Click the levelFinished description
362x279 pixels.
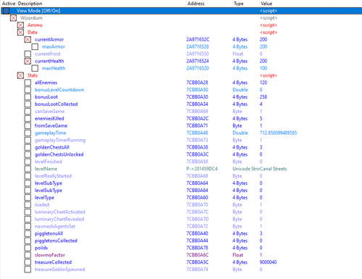[x=49, y=162]
